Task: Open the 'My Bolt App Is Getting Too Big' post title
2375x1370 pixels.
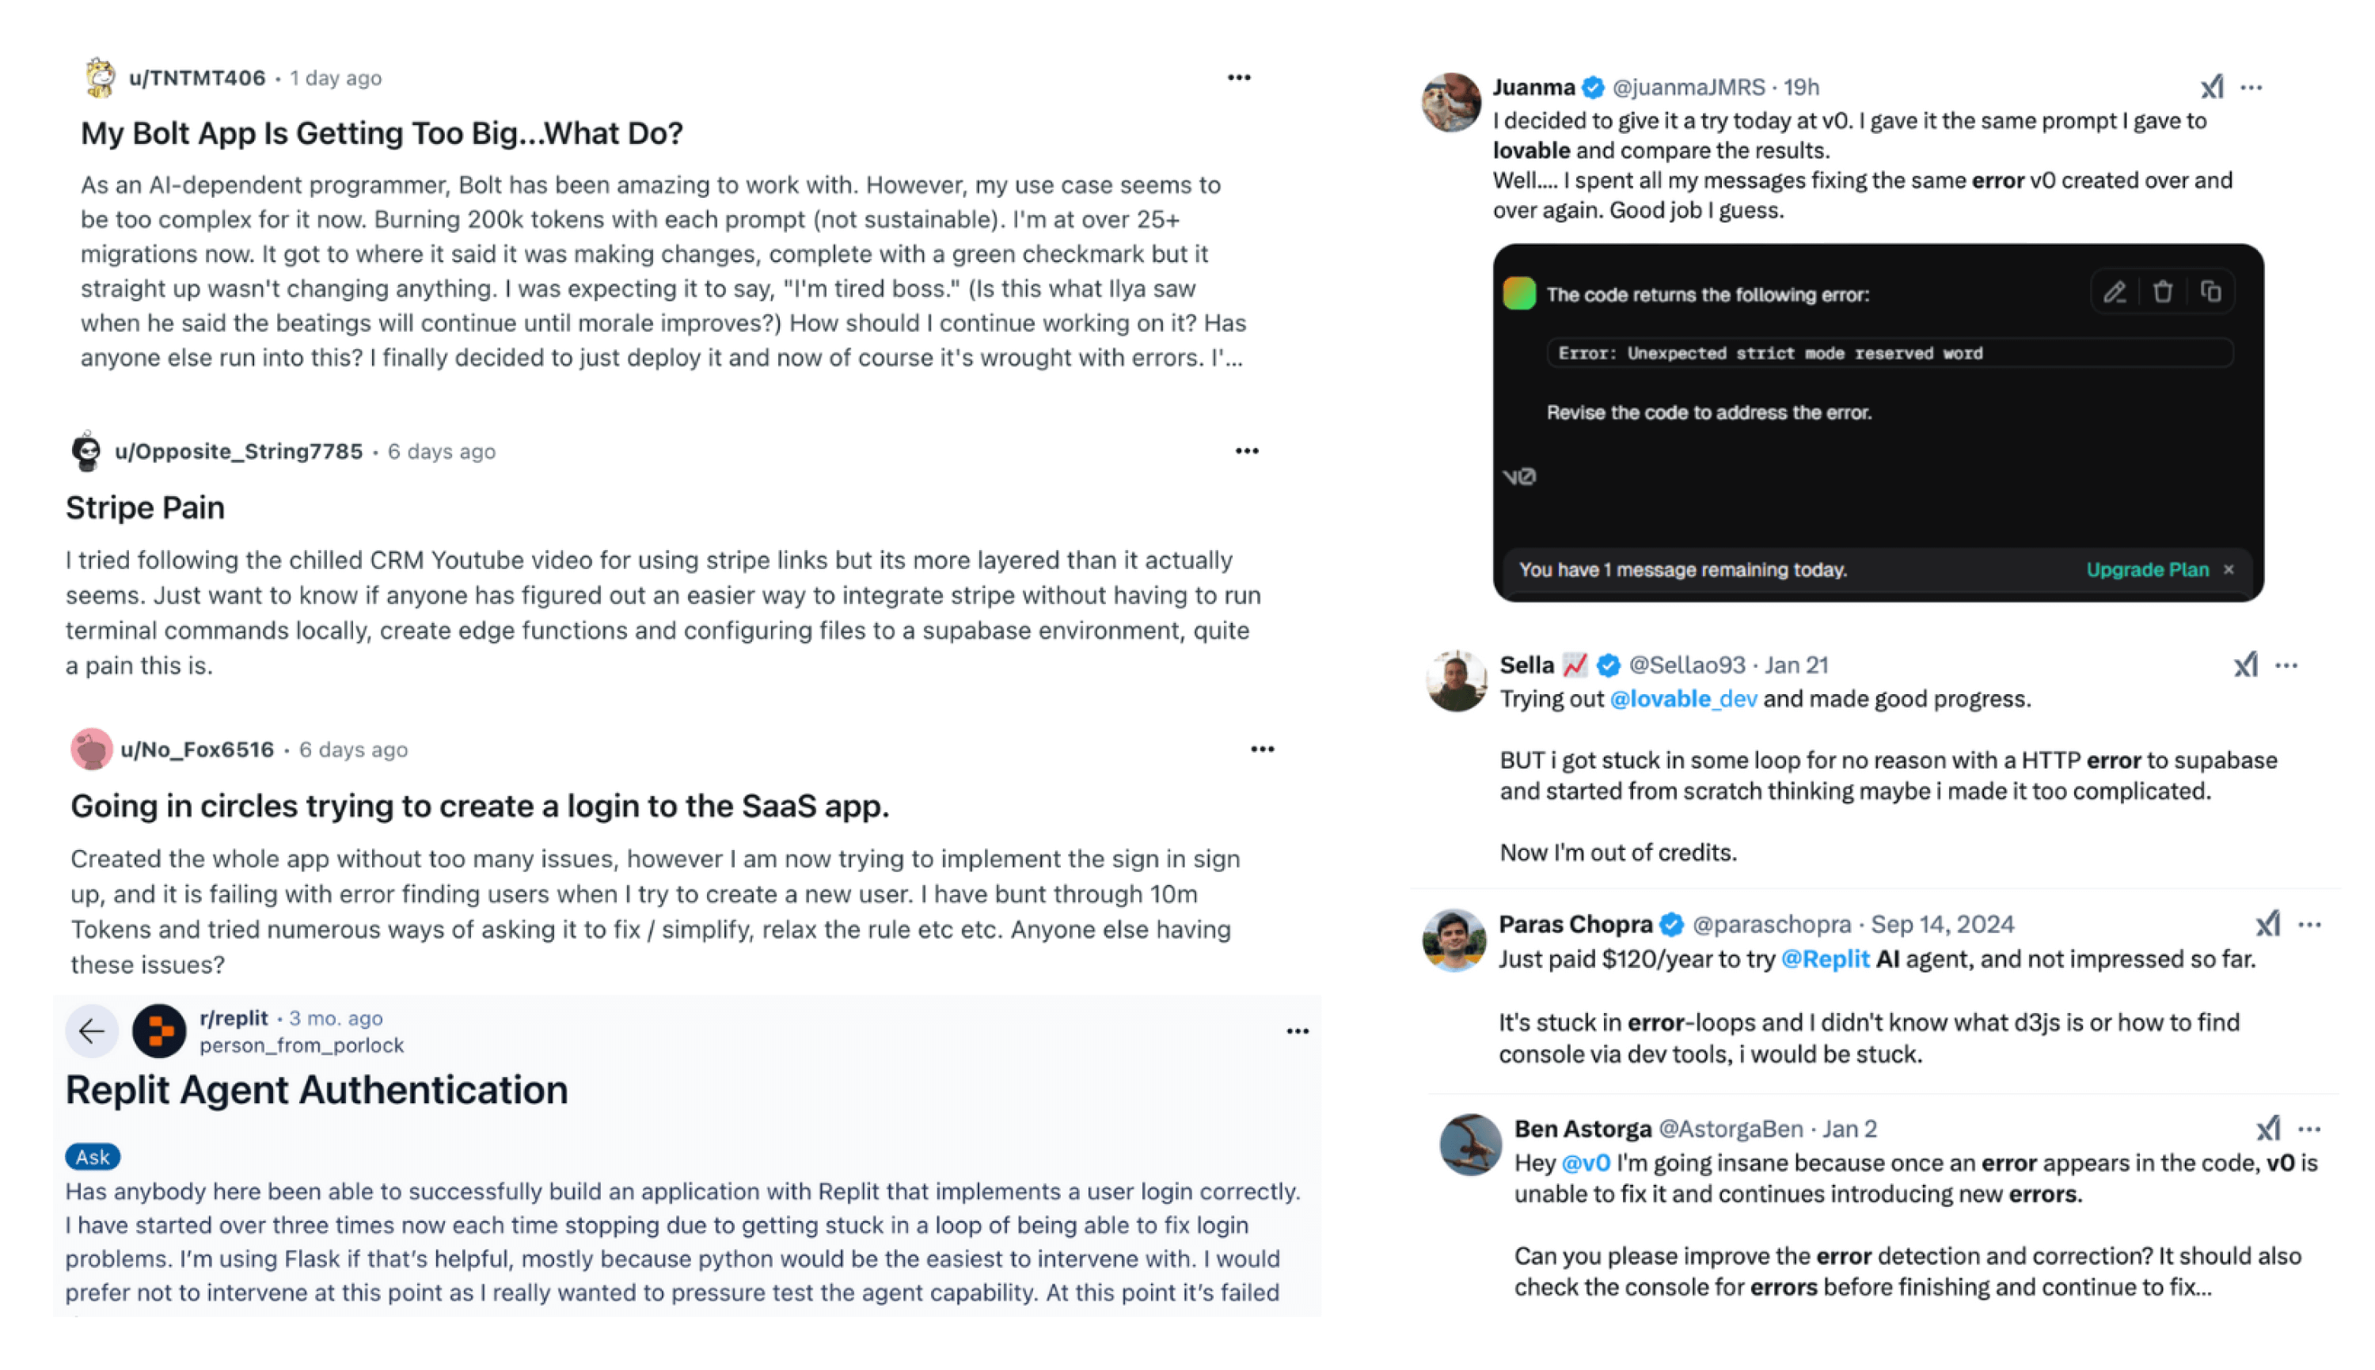Action: coord(381,133)
